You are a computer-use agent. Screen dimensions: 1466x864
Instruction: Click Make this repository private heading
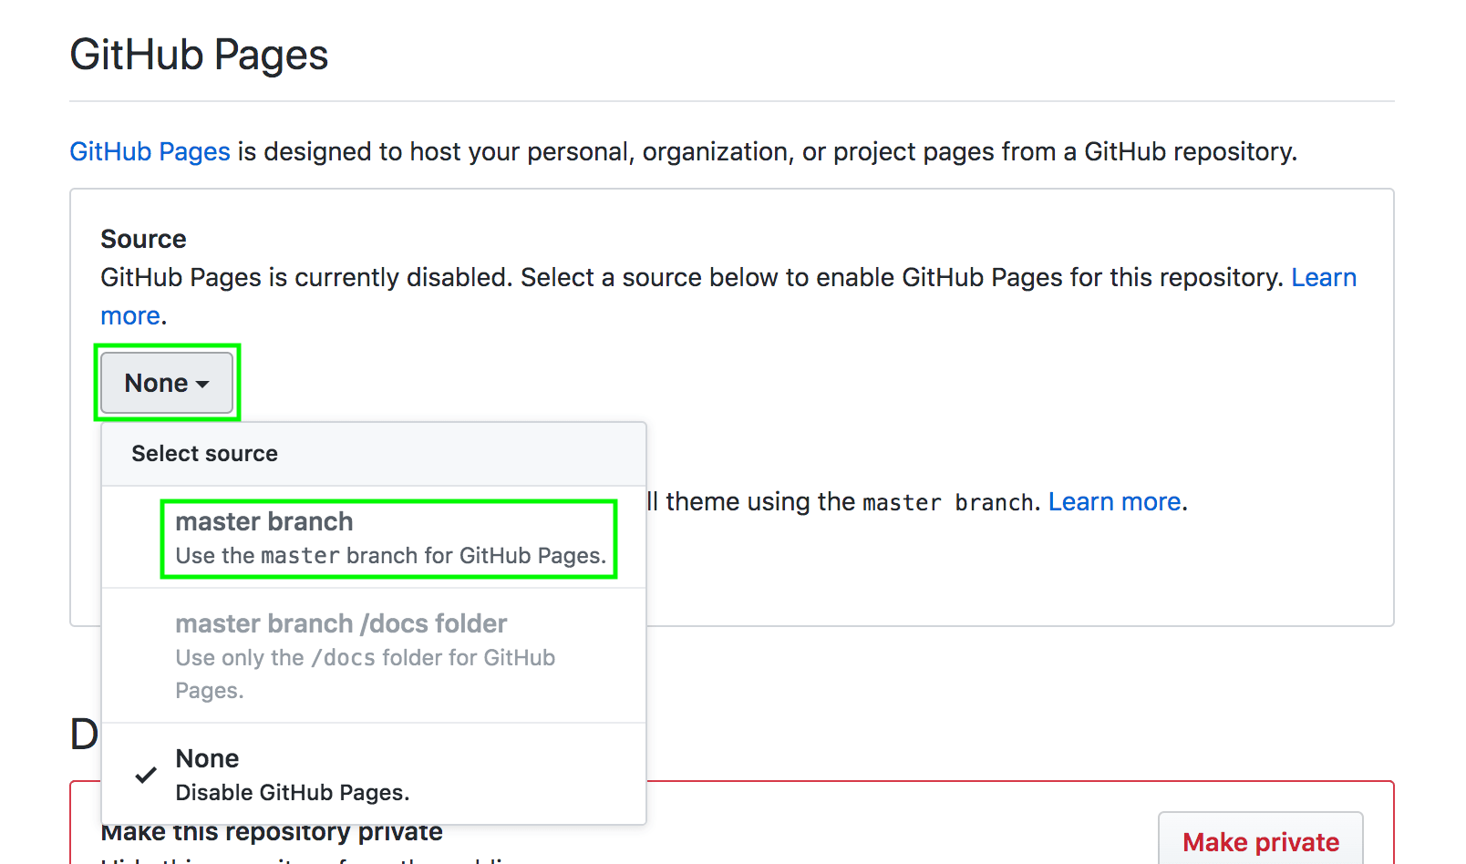point(271,831)
